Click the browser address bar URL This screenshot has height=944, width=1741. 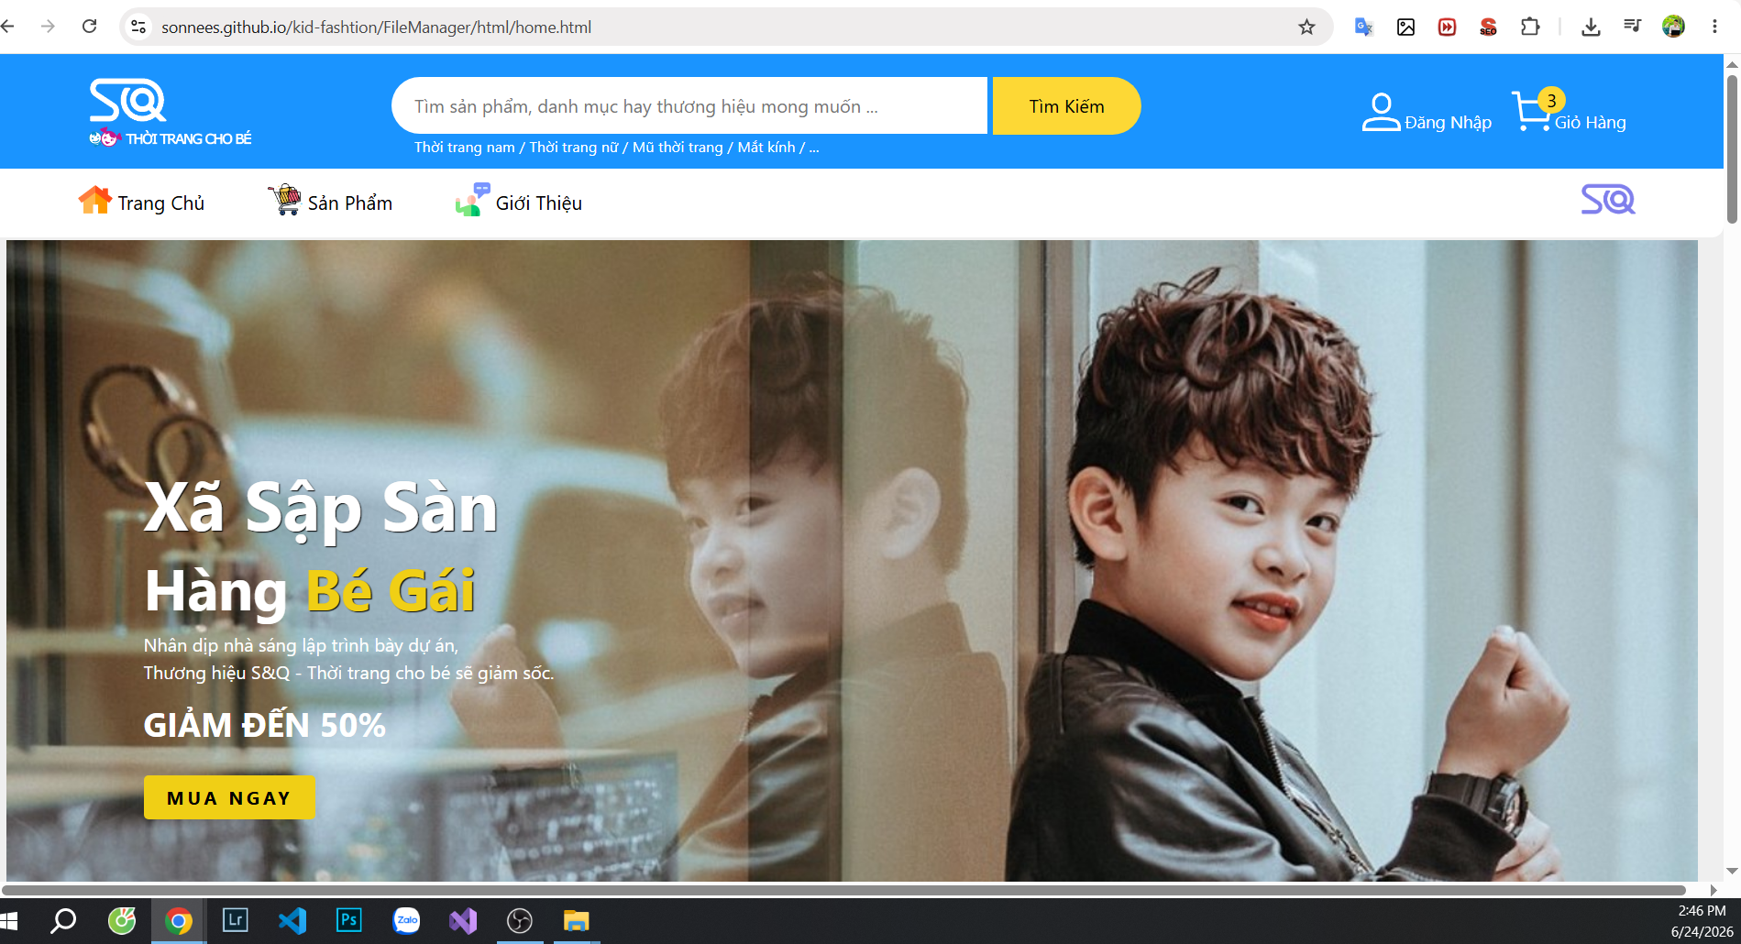coord(376,27)
